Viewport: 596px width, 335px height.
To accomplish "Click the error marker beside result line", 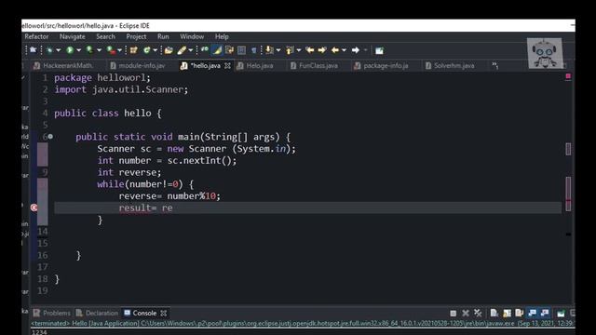I will click(x=34, y=208).
